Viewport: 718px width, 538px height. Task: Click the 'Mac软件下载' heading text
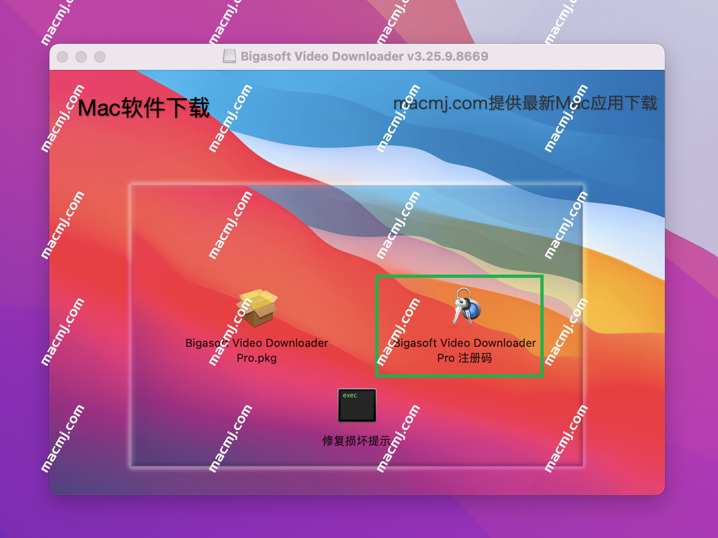coord(144,108)
